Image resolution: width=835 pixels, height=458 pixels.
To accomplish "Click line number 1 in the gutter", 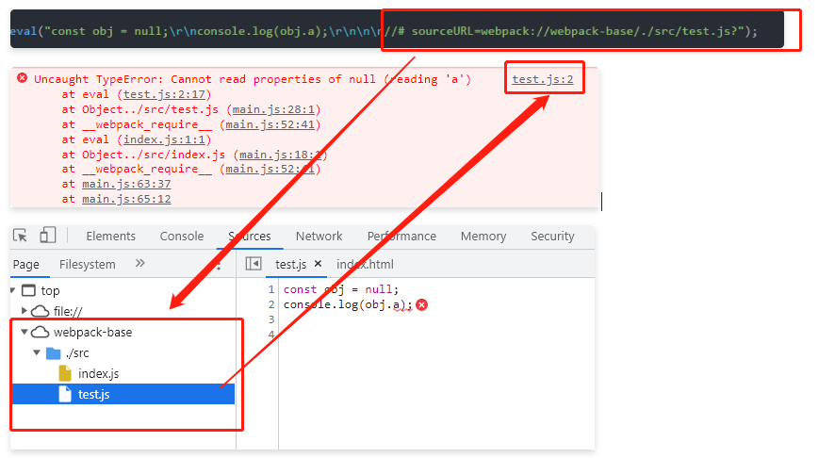I will pos(271,289).
